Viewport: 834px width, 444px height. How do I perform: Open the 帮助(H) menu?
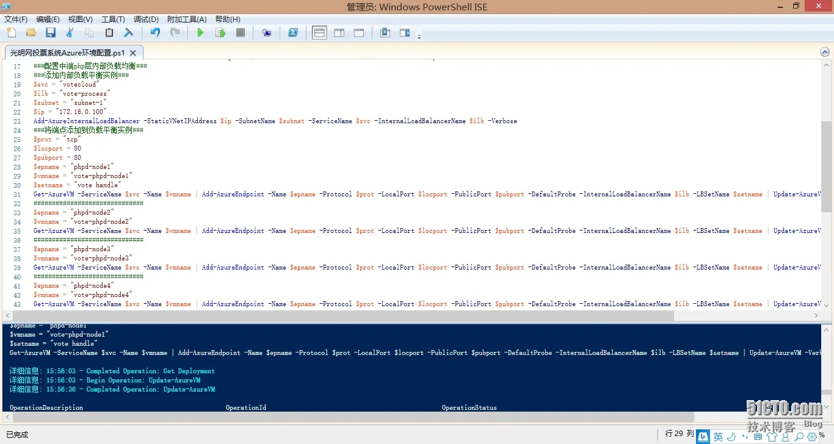click(x=228, y=20)
